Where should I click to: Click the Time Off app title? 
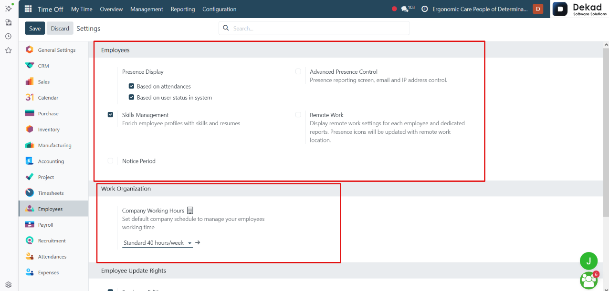(51, 9)
